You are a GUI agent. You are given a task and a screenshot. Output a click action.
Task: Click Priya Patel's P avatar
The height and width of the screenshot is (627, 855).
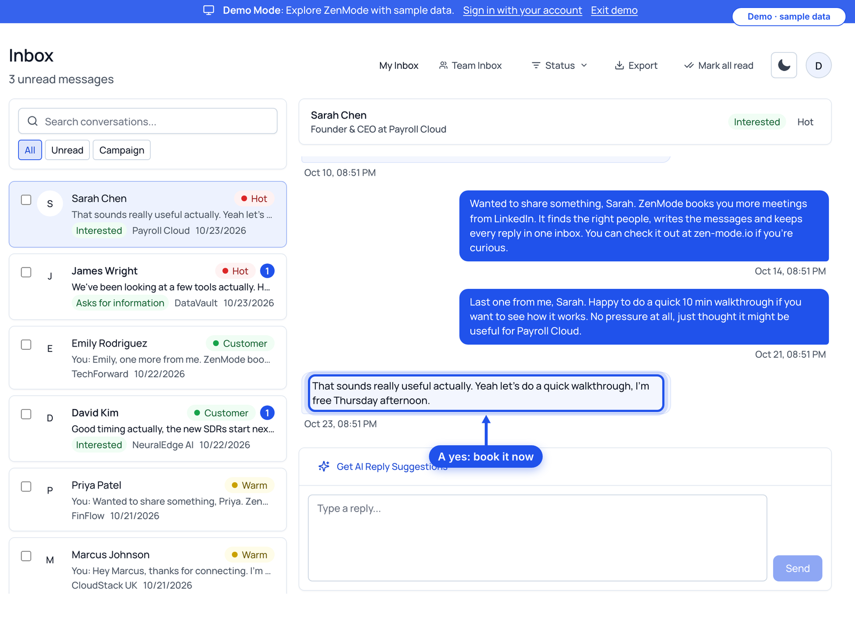(x=50, y=490)
